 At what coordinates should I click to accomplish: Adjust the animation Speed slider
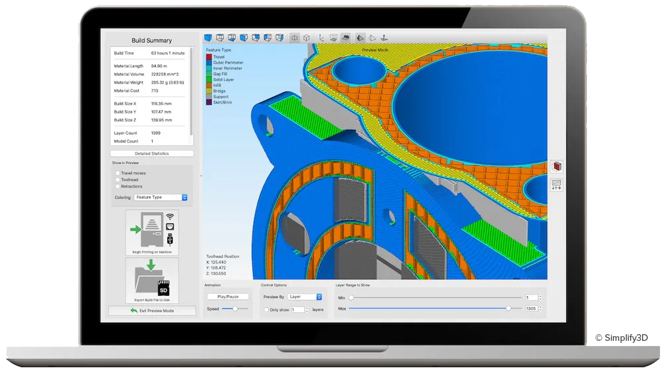pyautogui.click(x=234, y=309)
